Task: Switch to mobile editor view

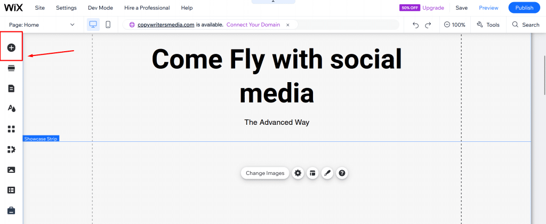Action: pyautogui.click(x=108, y=25)
